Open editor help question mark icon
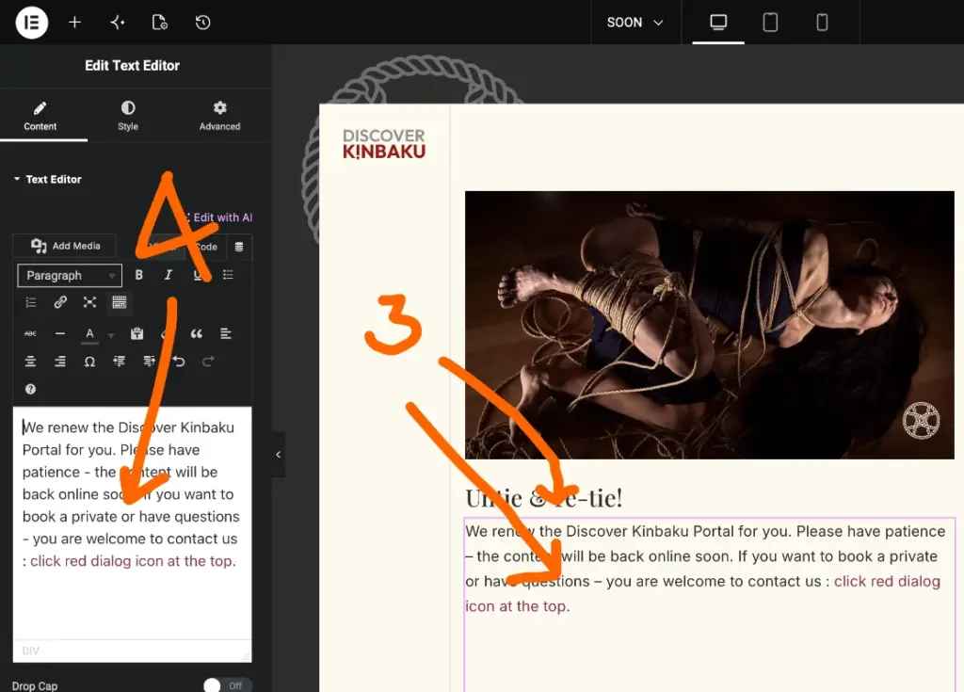Image resolution: width=964 pixels, height=692 pixels. (30, 389)
